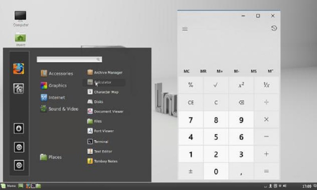Click the MR memory recall button
317x190 pixels.
click(x=203, y=71)
